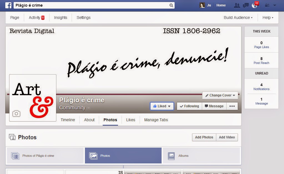Open the messages chat icon

(x=246, y=6)
